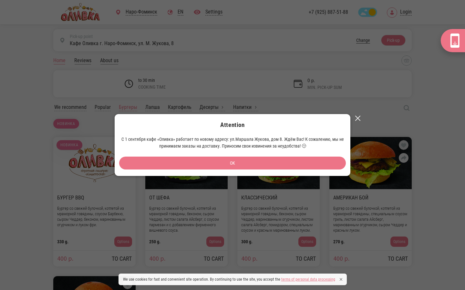This screenshot has width=465, height=290.
Task: Add Американ Бой burger to favorites
Action: 403,145
